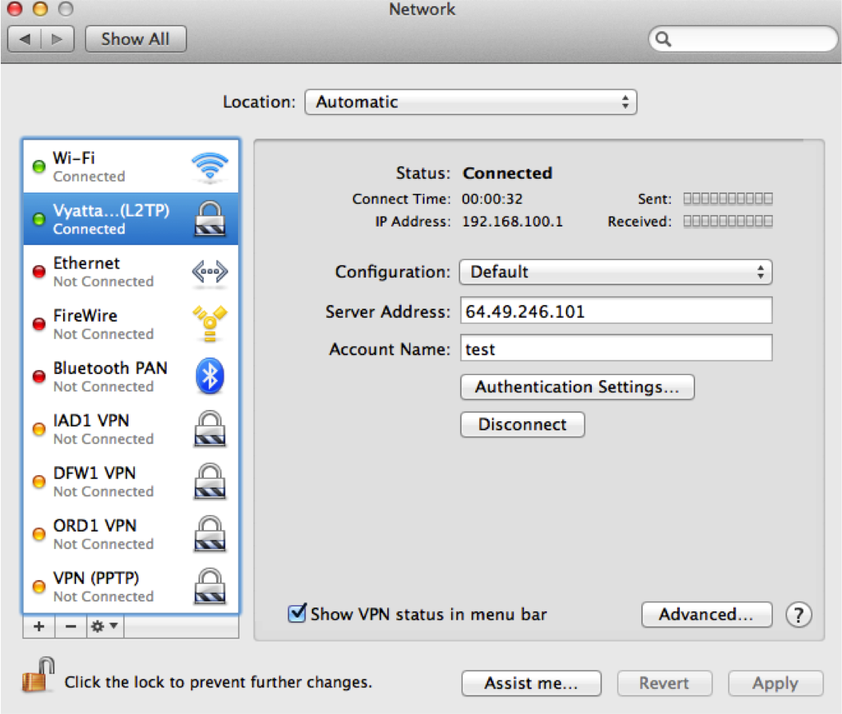
Task: Click the red status dot beside Ethernet
Action: [39, 271]
